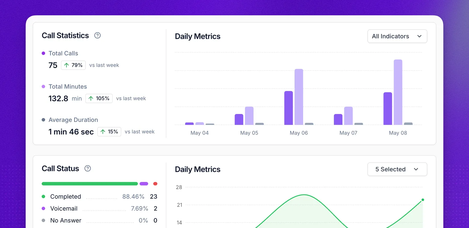Viewport: 469px width, 228px height.
Task: Click the Completed status row label
Action: [x=66, y=196]
